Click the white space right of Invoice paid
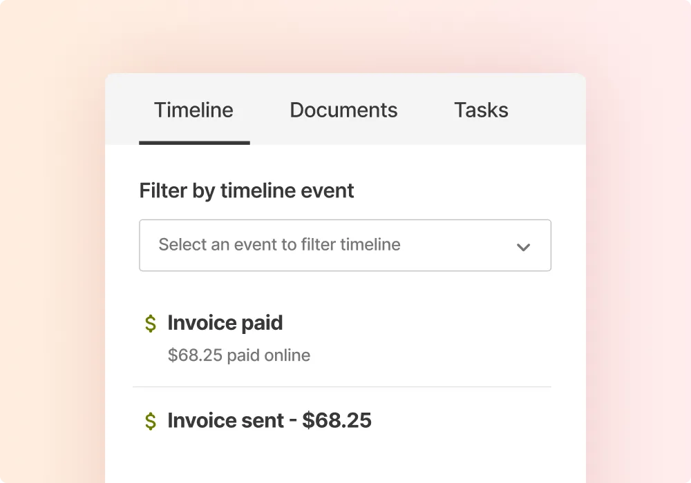Image resolution: width=691 pixels, height=483 pixels. click(428, 323)
